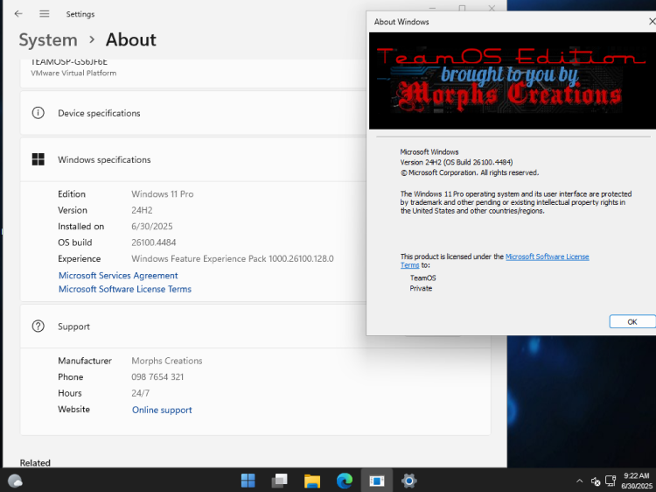Image resolution: width=656 pixels, height=492 pixels.
Task: Click the Version 24H2 build line in About Windows
Action: [457, 162]
